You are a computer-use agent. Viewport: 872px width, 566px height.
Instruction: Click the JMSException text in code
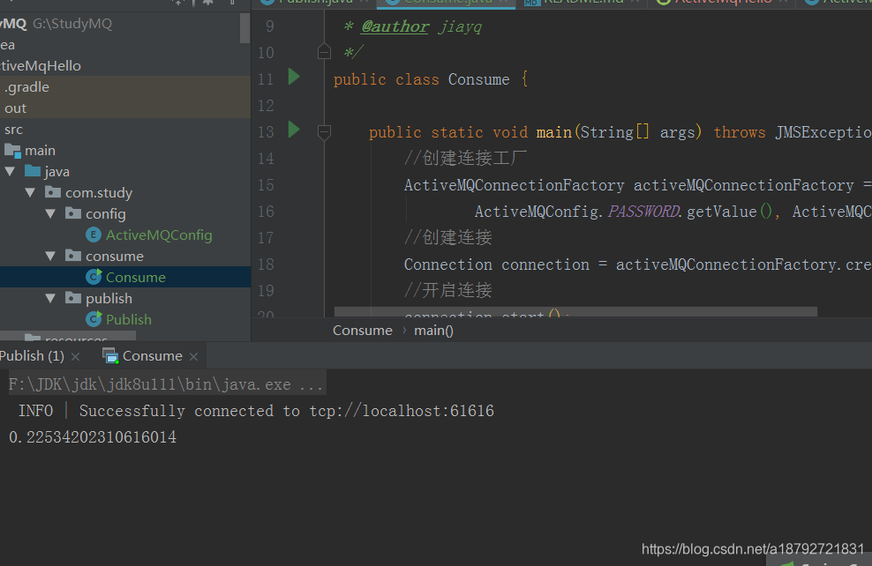click(823, 132)
